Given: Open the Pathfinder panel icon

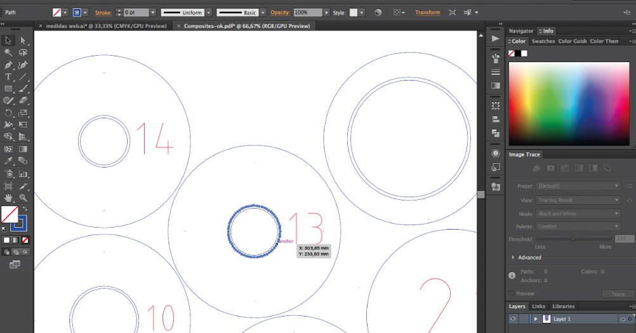Looking at the screenshot, I should click(x=495, y=133).
